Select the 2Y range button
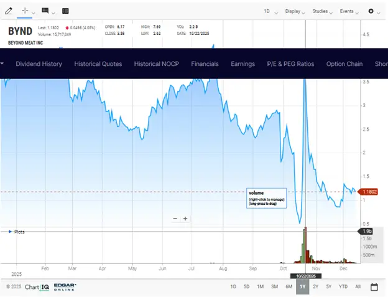The width and height of the screenshot is (388, 297). coord(315,286)
